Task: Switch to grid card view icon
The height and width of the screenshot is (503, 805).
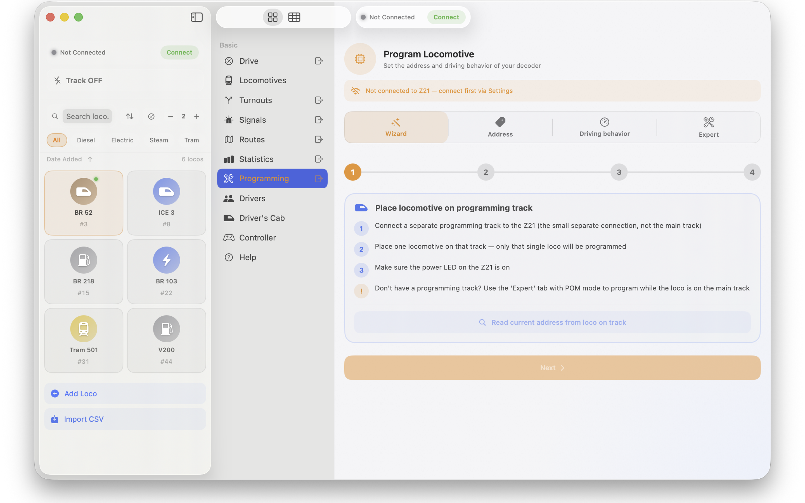Action: coord(273,17)
